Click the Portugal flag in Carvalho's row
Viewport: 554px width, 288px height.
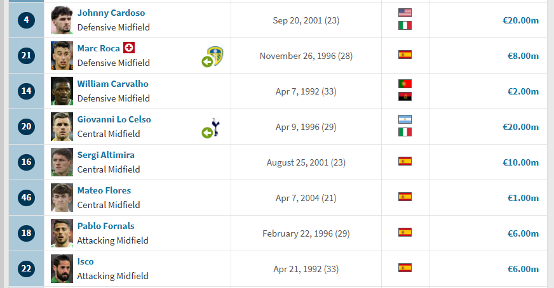point(405,84)
